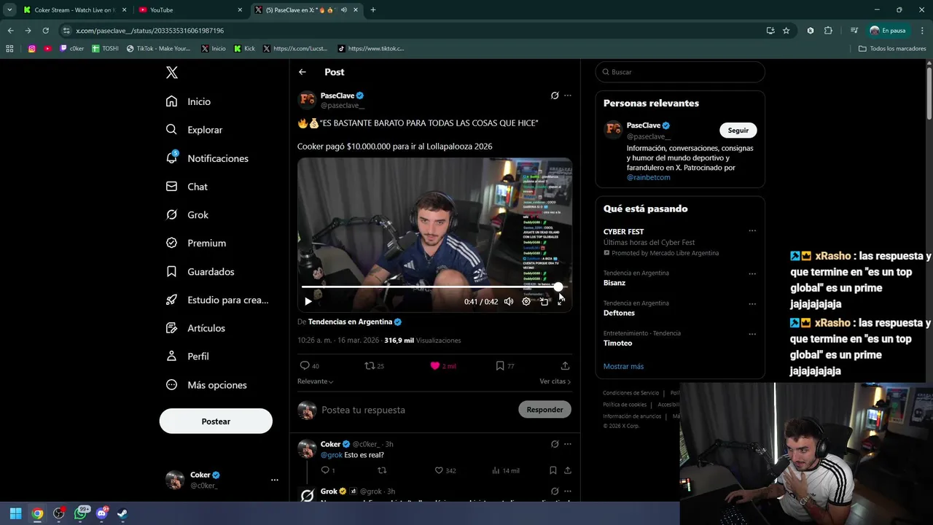Click Mostrar más trends link
The image size is (933, 525).
(623, 366)
